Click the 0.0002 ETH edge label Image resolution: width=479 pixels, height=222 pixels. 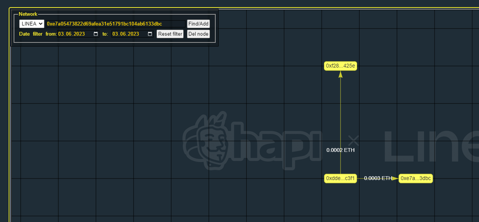[x=340, y=150]
